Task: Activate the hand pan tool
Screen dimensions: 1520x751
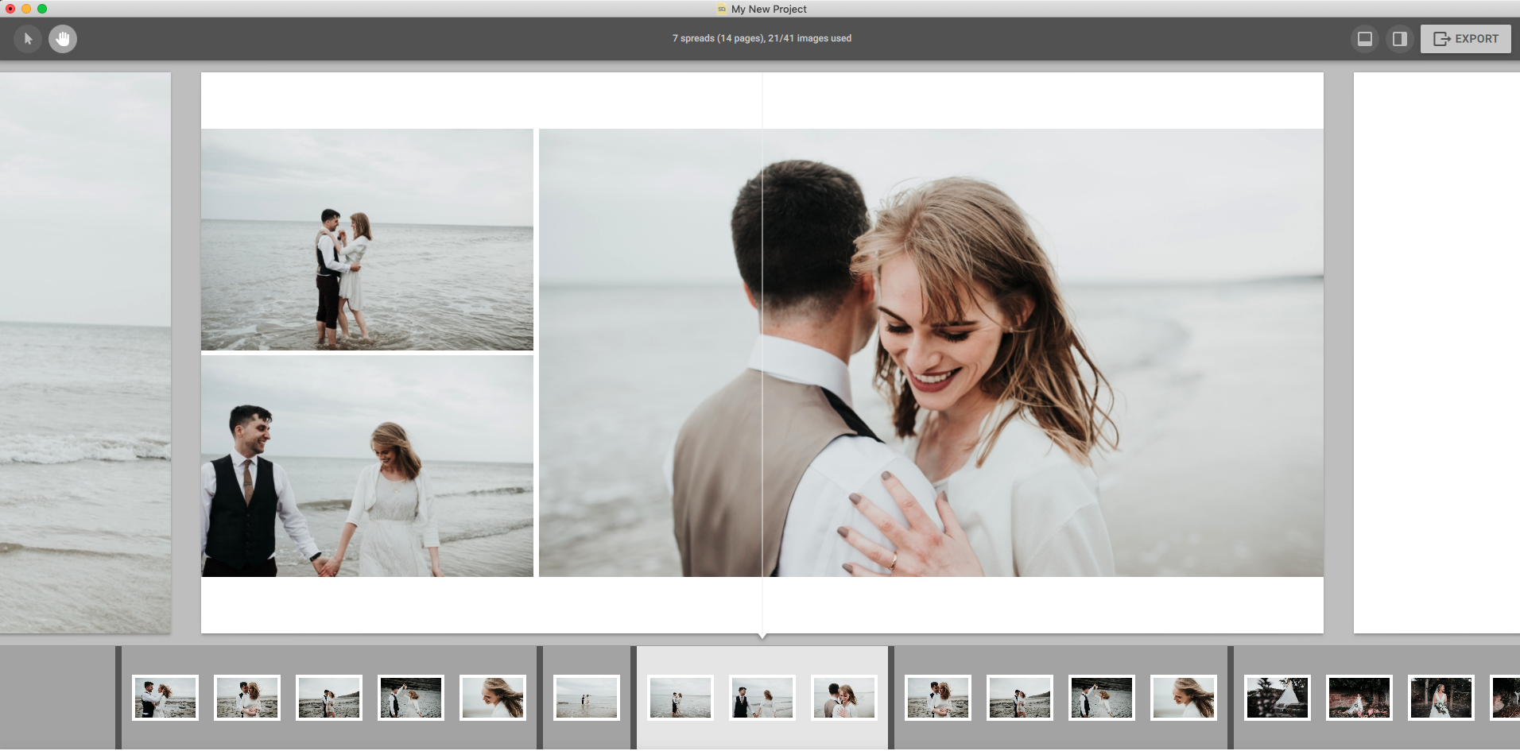Action: [x=63, y=38]
